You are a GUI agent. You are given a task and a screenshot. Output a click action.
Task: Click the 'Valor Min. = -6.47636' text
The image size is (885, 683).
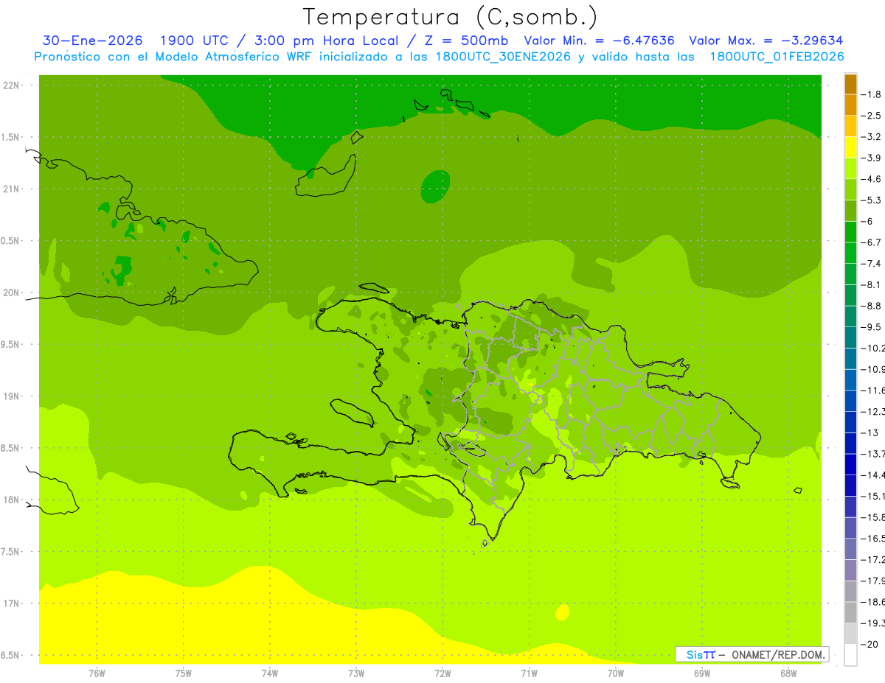599,41
